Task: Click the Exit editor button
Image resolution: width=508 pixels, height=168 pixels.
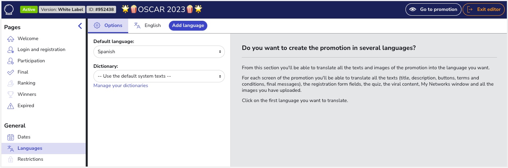Action: pyautogui.click(x=483, y=9)
